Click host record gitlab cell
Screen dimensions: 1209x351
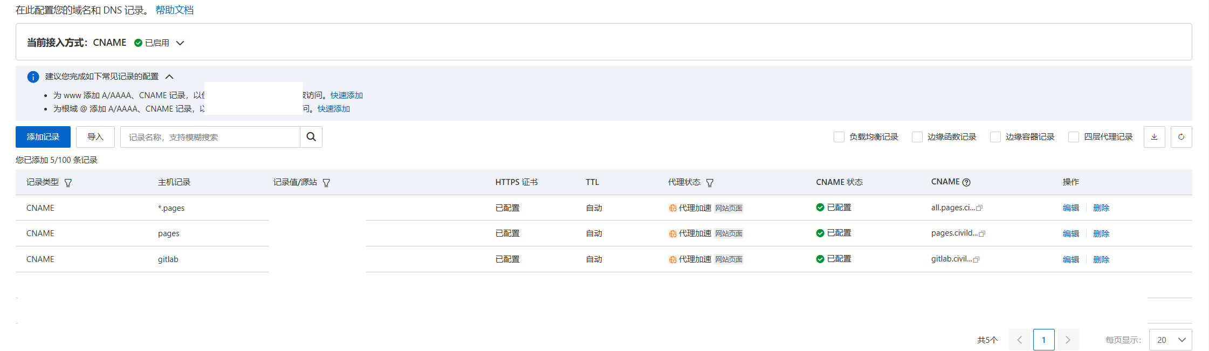click(x=168, y=259)
